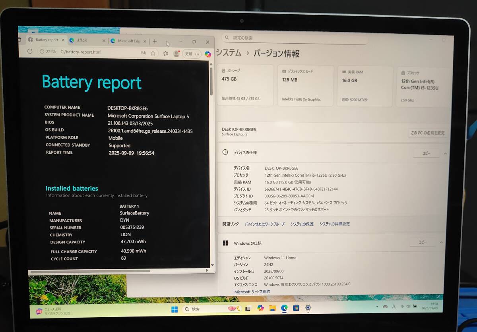The width and height of the screenshot is (477, 332).
Task: Click the FULL CHARGE CAPACITY value 40,590 mWh
Action: (133, 251)
